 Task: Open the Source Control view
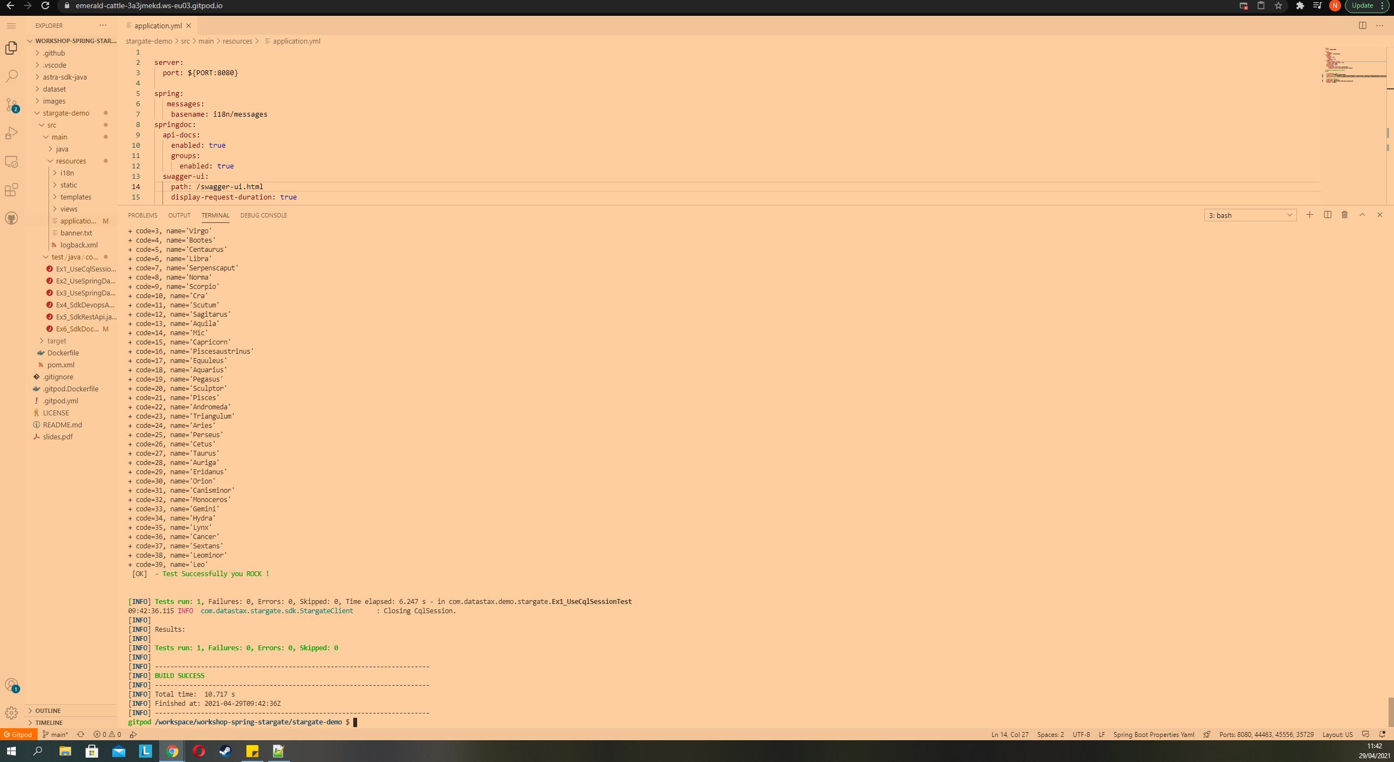tap(11, 104)
